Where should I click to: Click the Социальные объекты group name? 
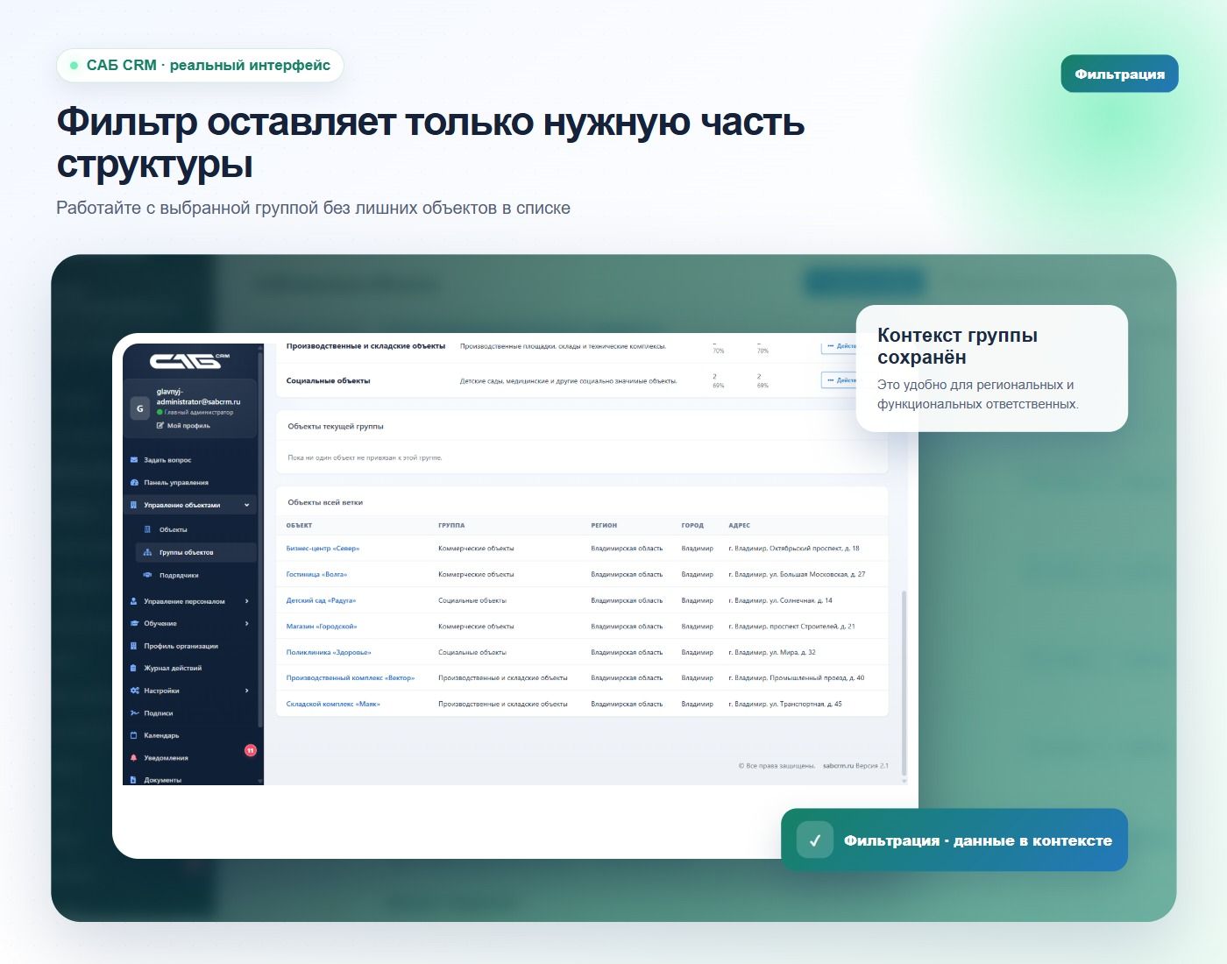point(328,381)
